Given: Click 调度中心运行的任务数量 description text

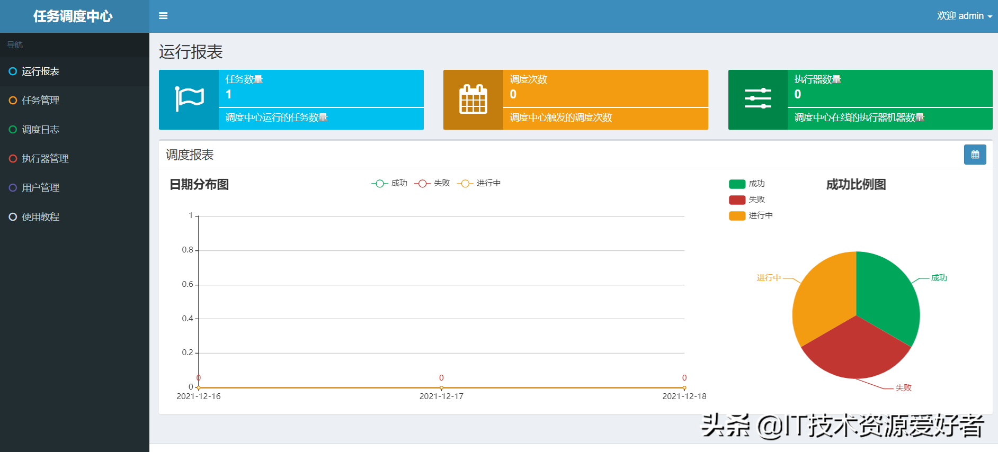Looking at the screenshot, I should pos(277,117).
